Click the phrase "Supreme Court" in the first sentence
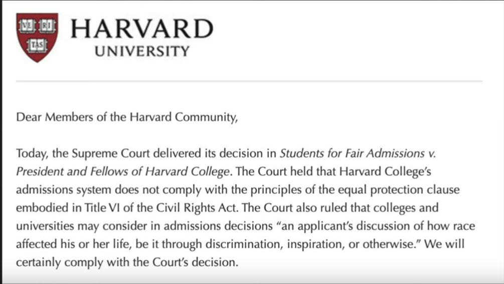504x284 pixels. point(111,154)
